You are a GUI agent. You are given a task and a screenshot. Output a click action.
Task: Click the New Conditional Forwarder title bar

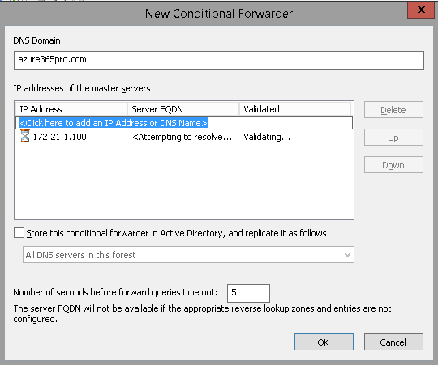(x=219, y=14)
